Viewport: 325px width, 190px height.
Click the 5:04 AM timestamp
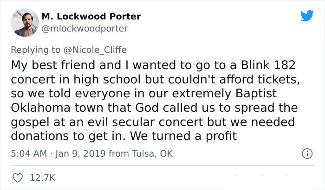(x=29, y=153)
